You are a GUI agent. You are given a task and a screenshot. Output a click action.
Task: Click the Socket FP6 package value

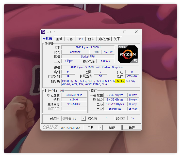[88, 56]
